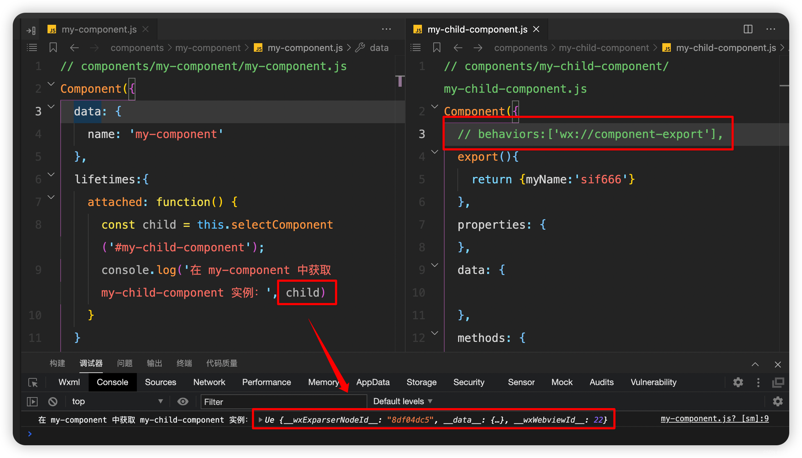
Task: Toggle the bookmark icon in left editor toolbar
Action: click(x=53, y=47)
